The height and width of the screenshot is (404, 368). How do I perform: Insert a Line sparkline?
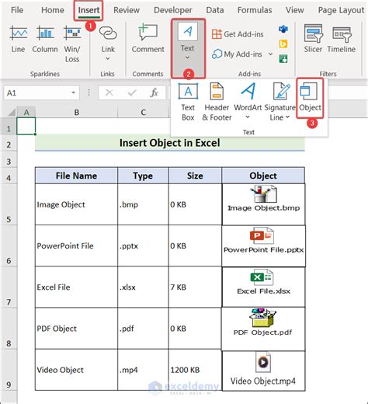(18, 40)
